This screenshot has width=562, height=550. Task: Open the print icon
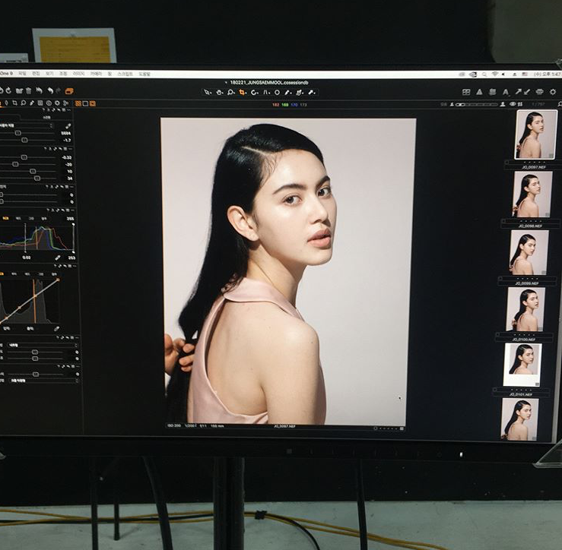click(539, 92)
